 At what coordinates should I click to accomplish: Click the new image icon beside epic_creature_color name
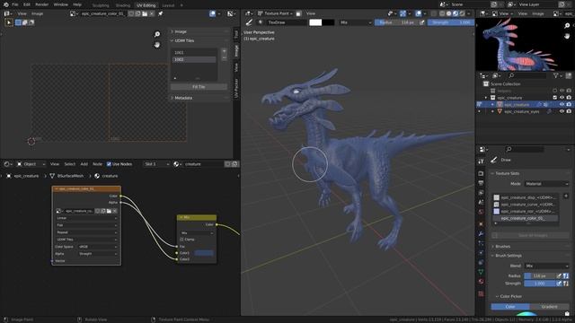pos(137,13)
